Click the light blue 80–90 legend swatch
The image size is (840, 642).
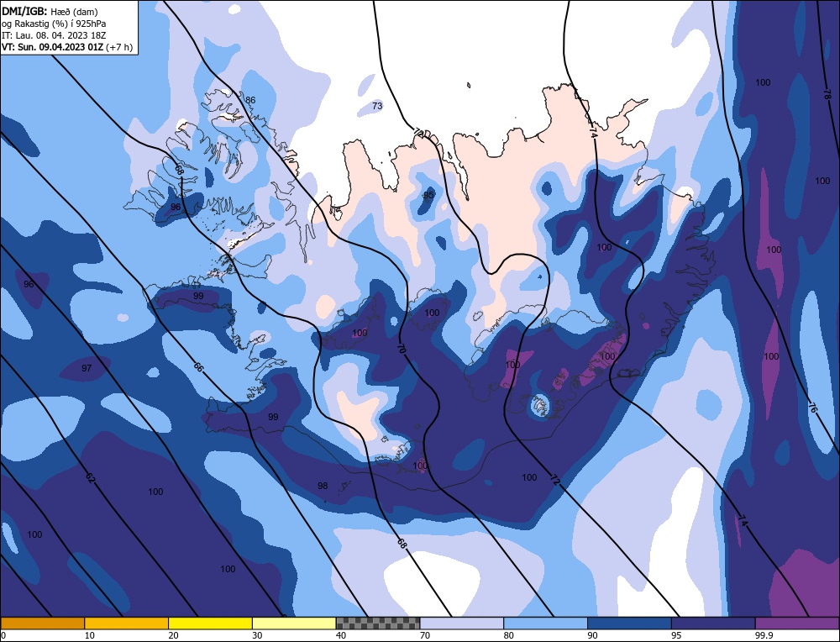click(x=545, y=623)
